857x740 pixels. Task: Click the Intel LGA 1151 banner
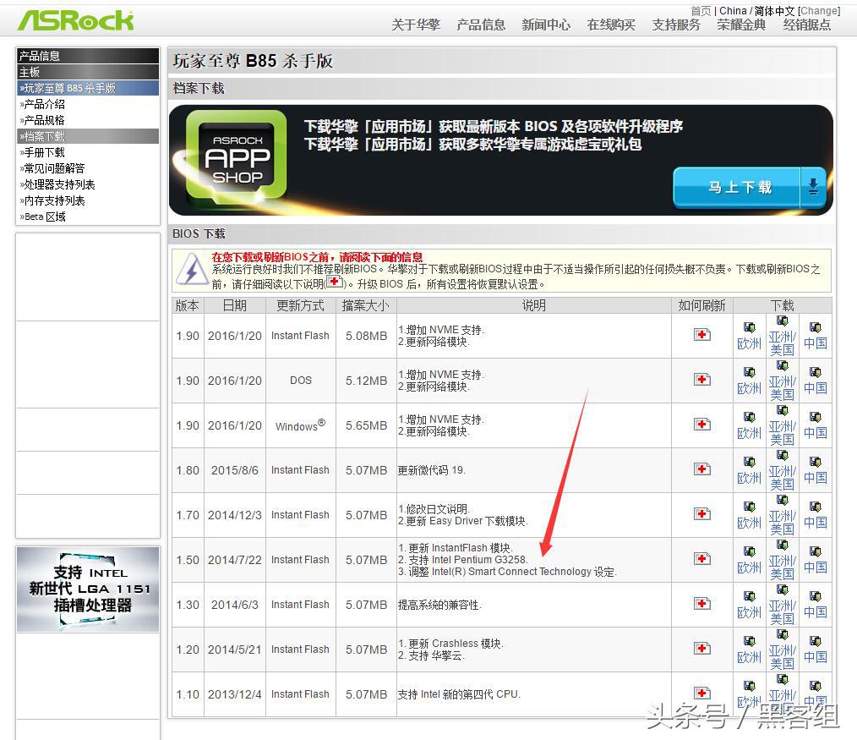[x=88, y=589]
